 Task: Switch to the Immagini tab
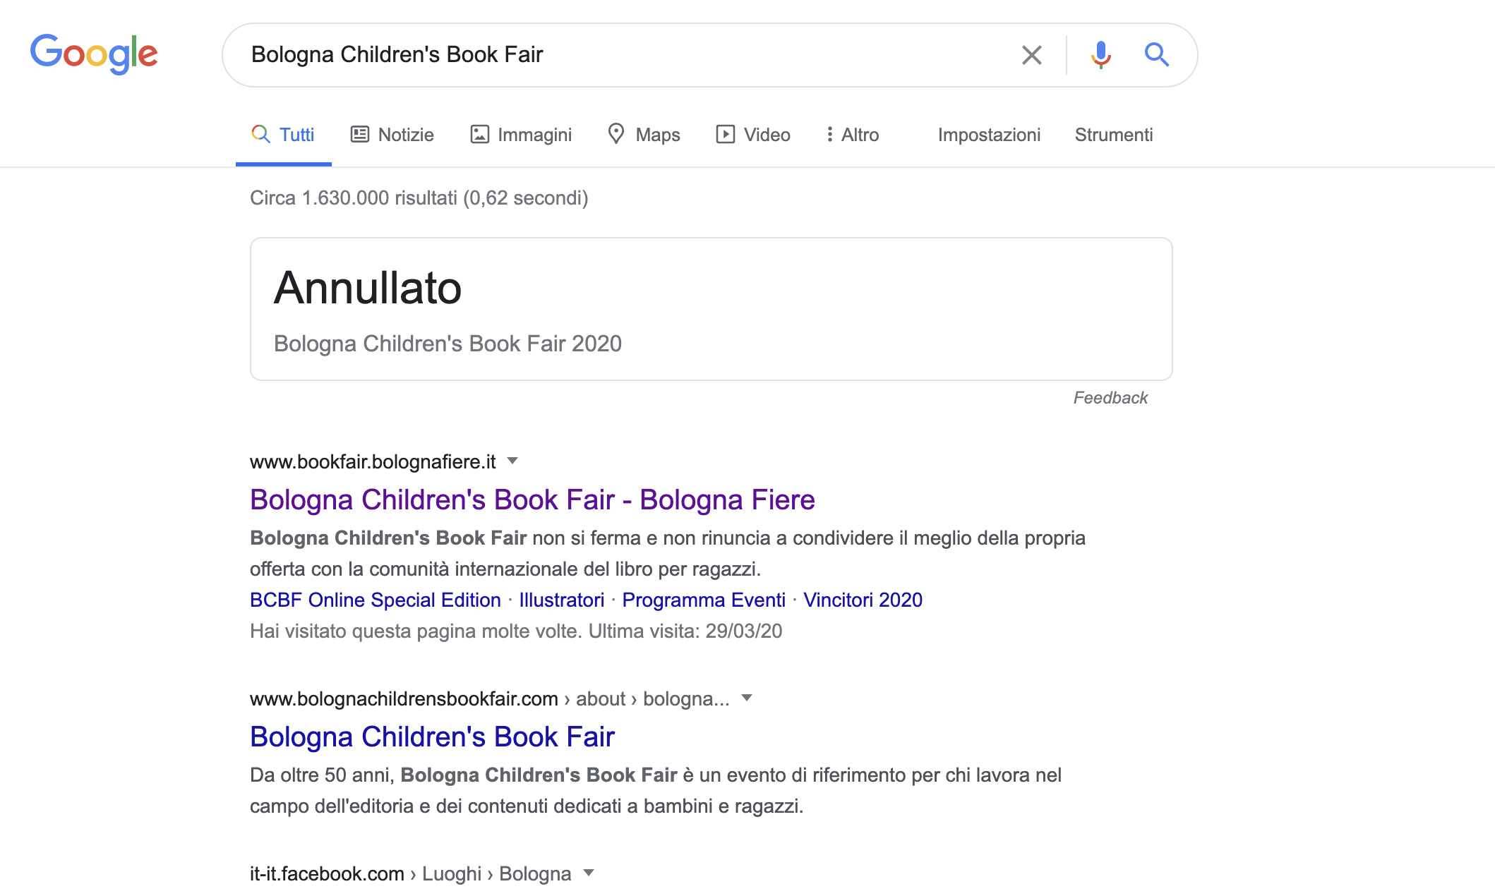[521, 135]
